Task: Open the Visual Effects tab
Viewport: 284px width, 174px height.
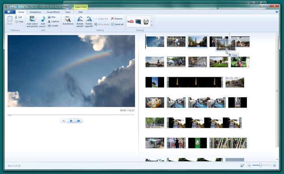Action: tap(53, 12)
